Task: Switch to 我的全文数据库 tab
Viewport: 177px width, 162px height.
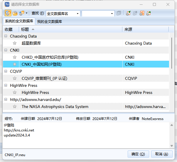Action: pyautogui.click(x=50, y=21)
